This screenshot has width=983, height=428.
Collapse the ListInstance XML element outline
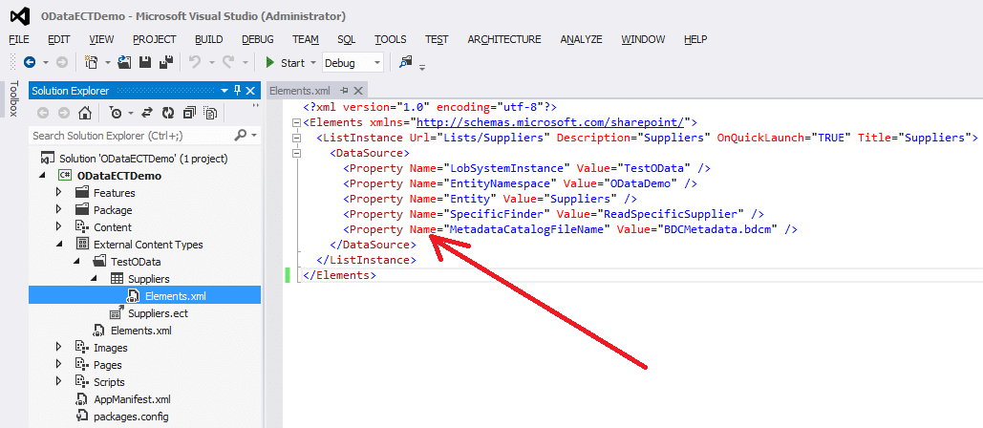click(x=296, y=138)
